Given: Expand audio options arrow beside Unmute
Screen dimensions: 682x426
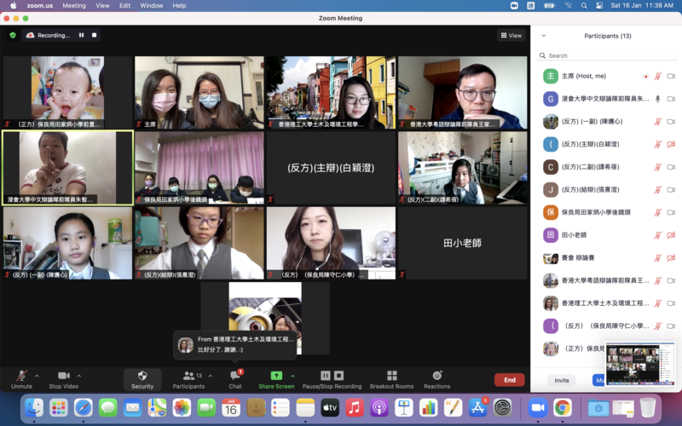Looking at the screenshot, I should [x=38, y=376].
